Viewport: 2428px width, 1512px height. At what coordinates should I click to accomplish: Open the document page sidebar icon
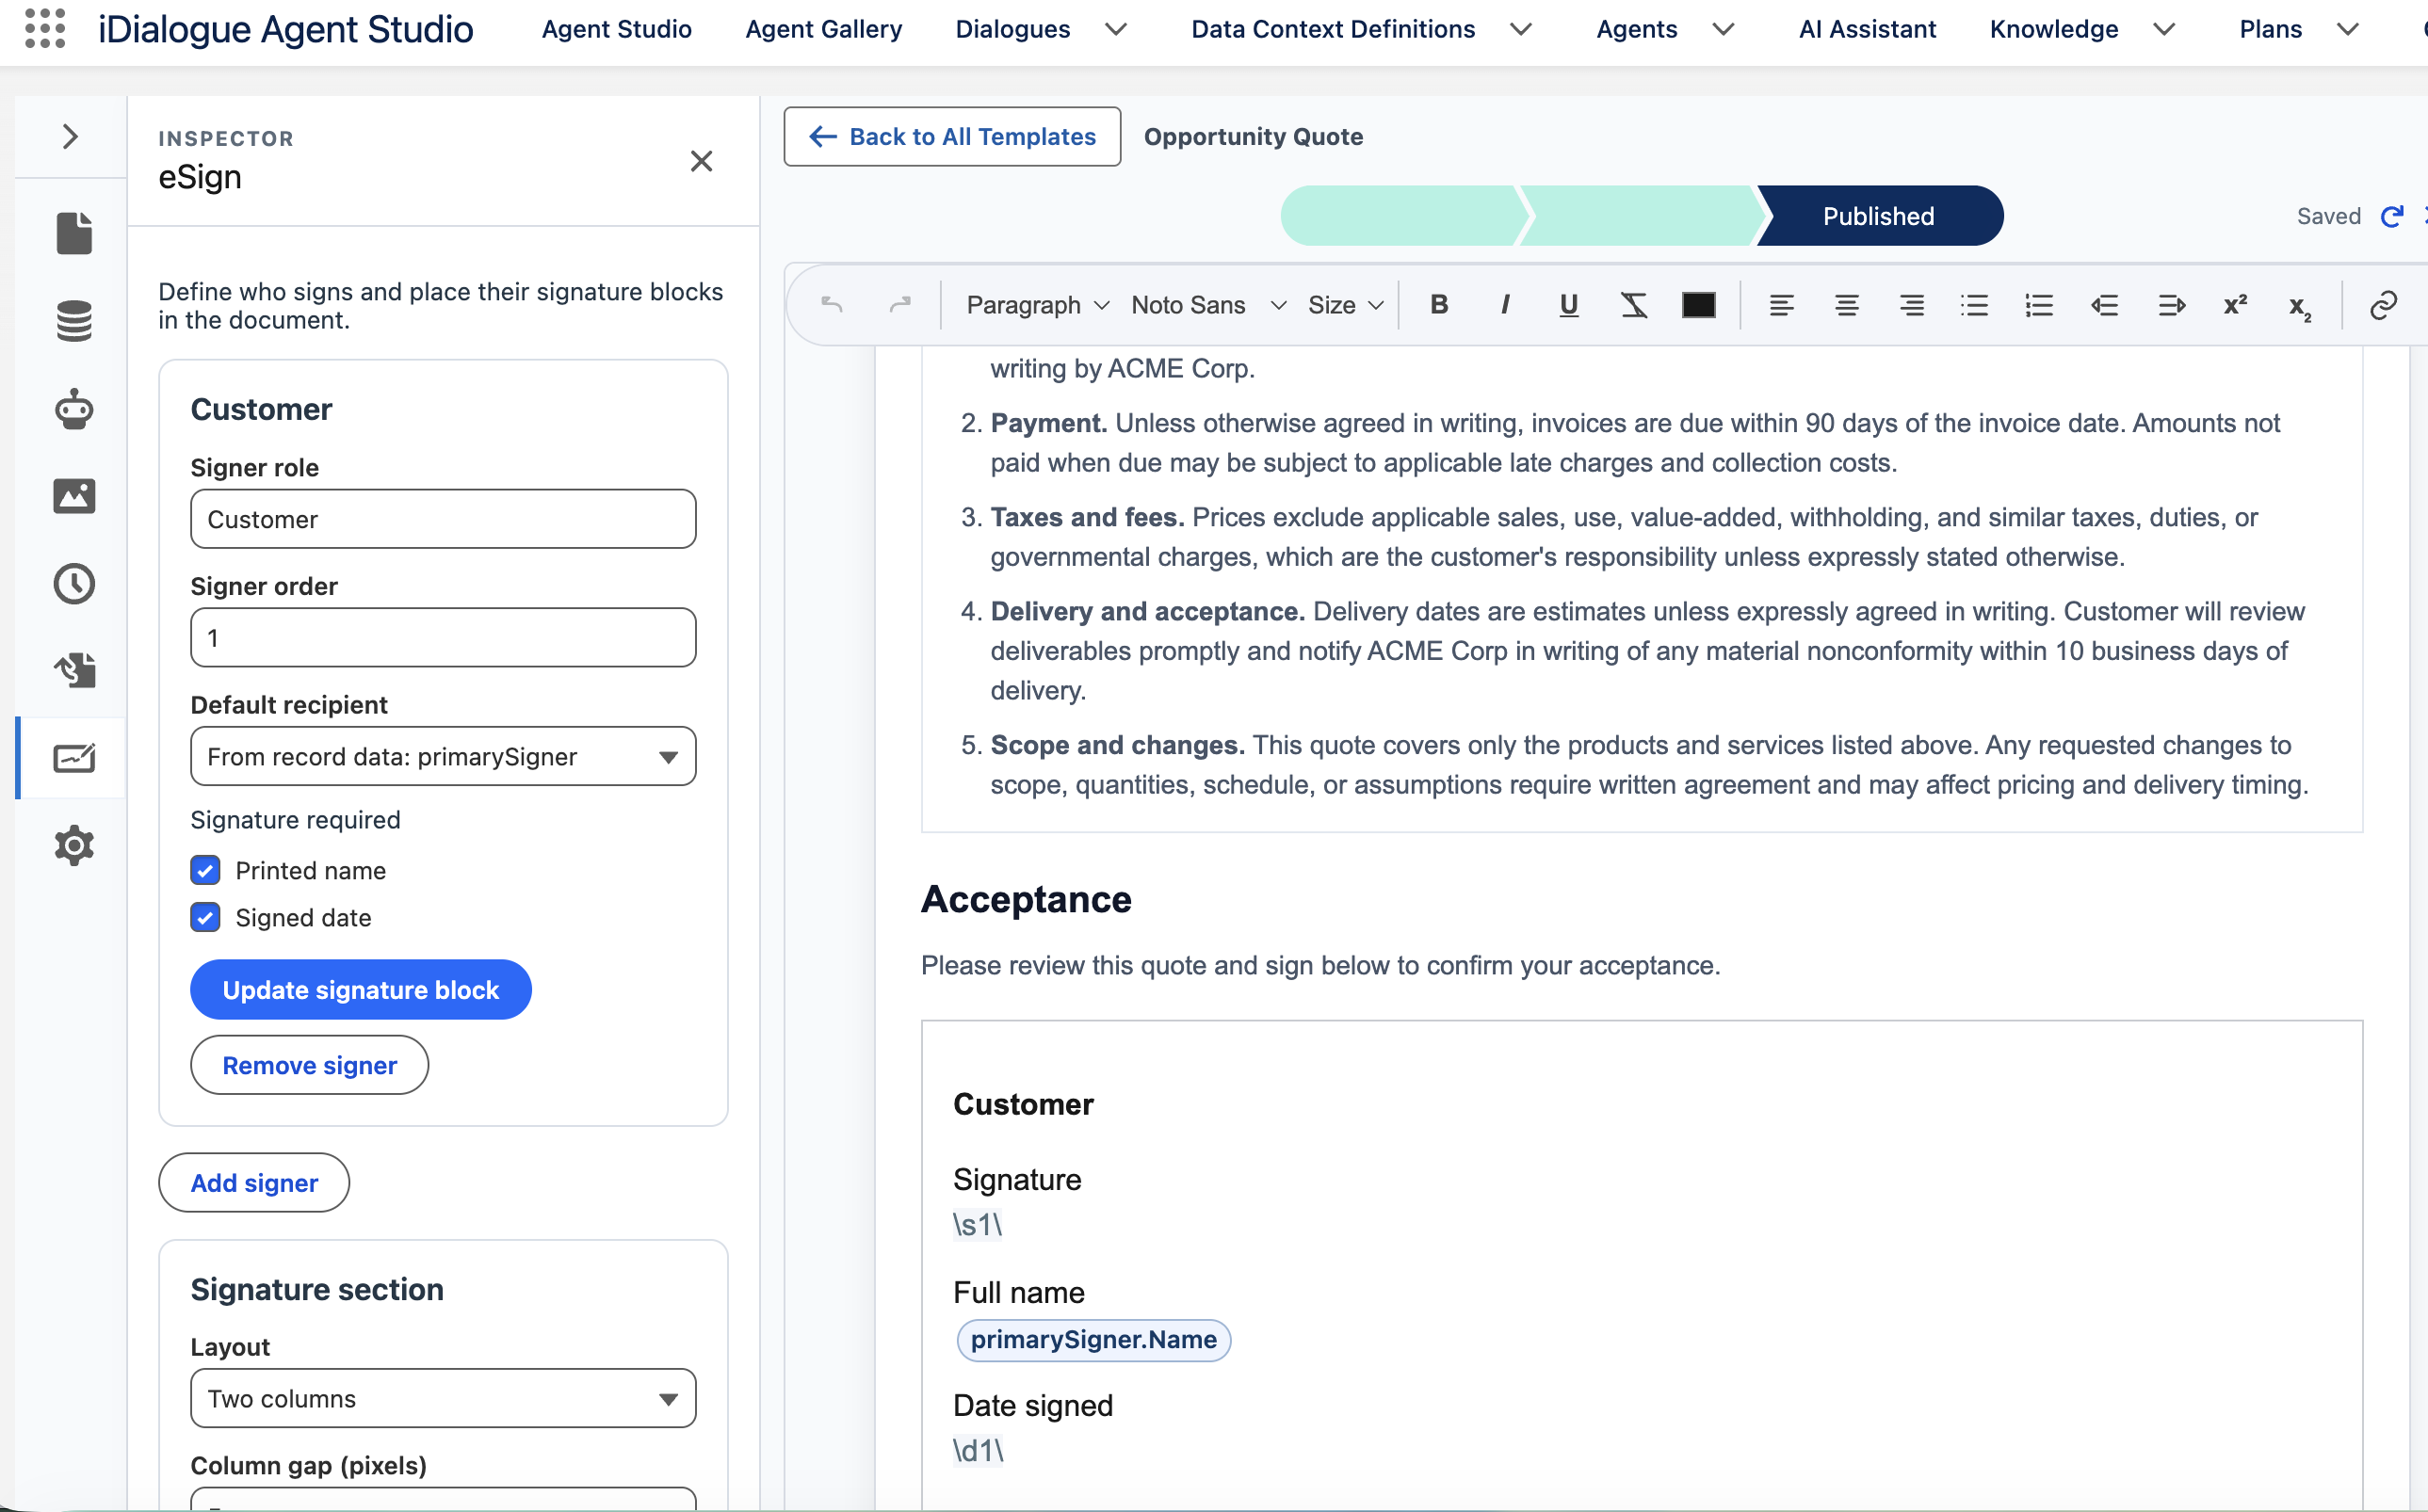pos(74,233)
